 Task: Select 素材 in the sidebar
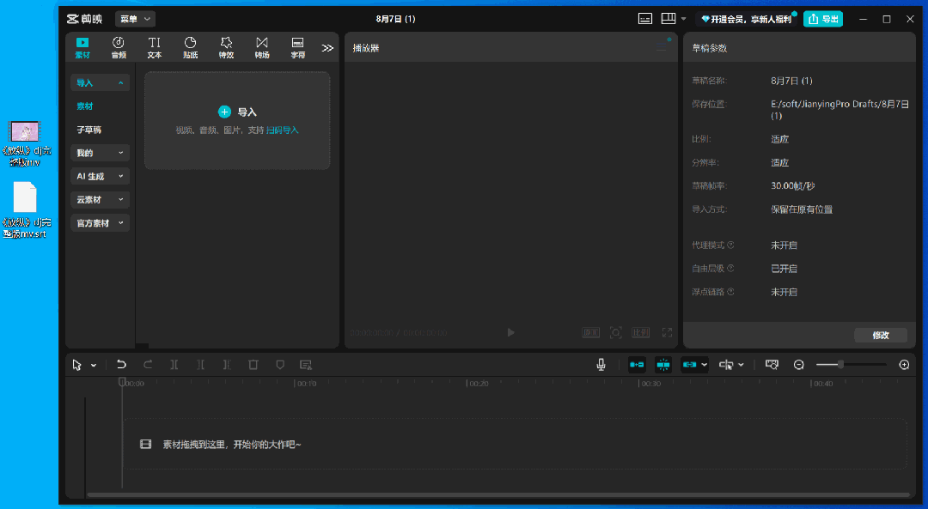pos(84,106)
